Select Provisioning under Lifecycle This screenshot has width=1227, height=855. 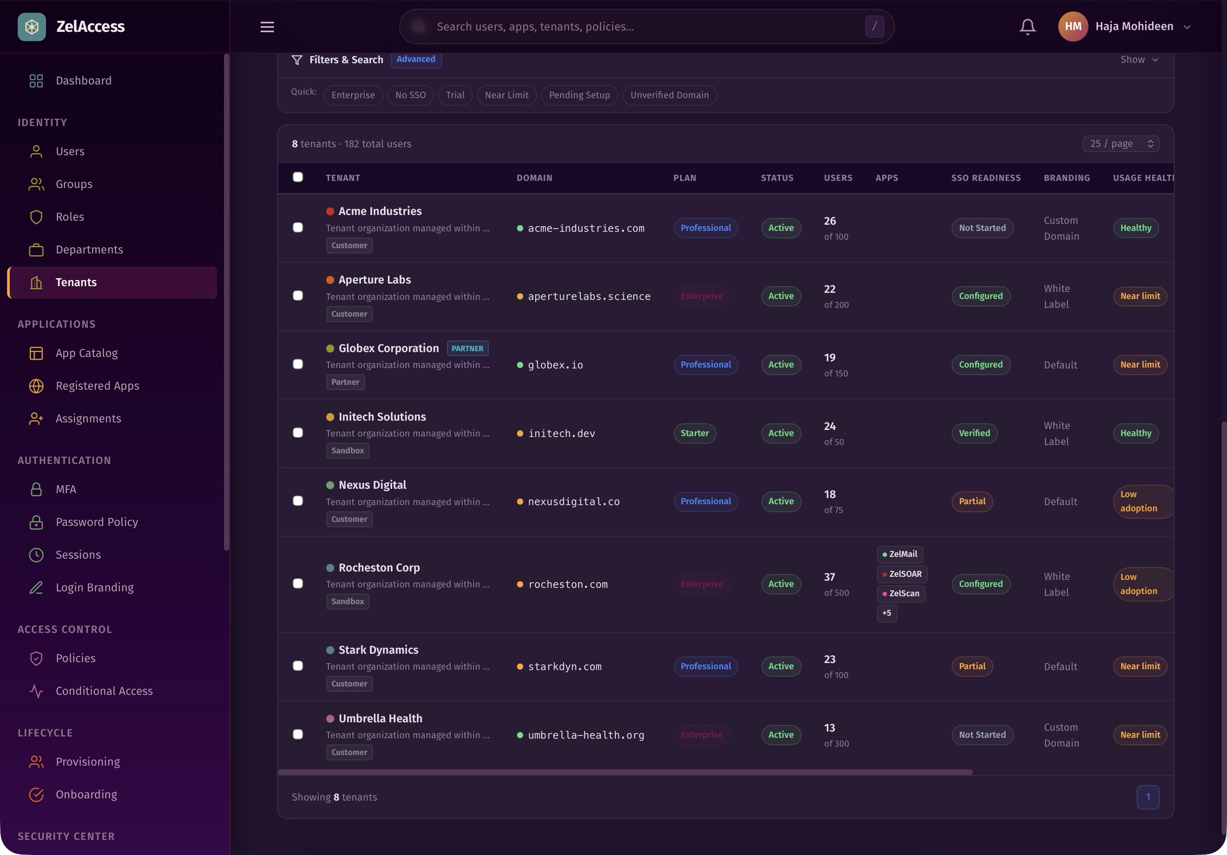pyautogui.click(x=88, y=762)
